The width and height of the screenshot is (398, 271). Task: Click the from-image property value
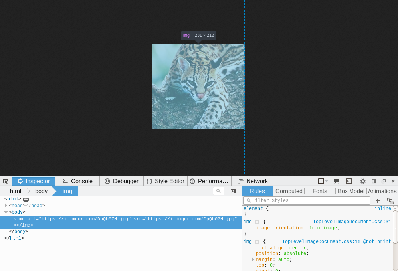click(x=323, y=228)
